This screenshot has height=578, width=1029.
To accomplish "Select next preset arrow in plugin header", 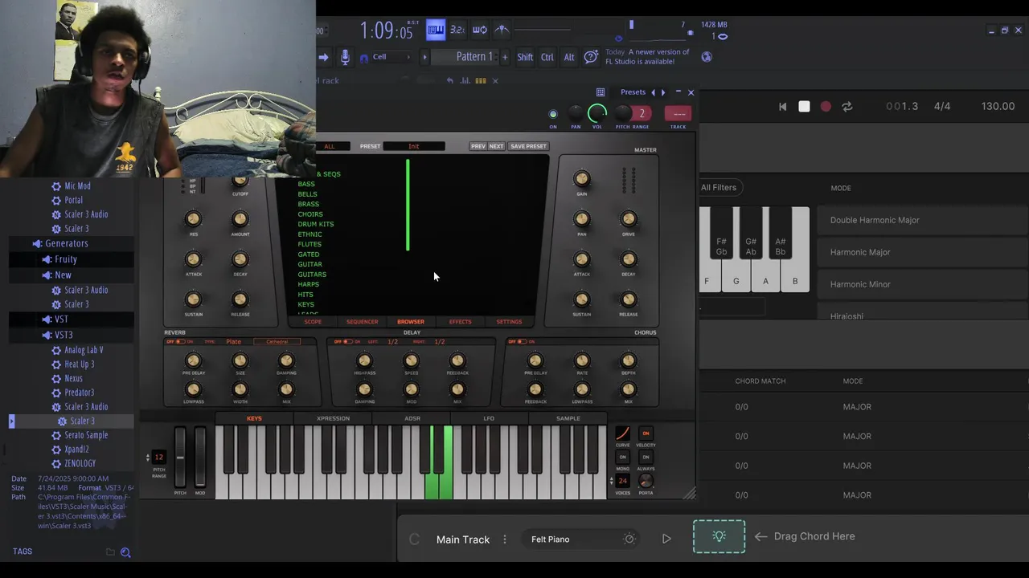I will 663,92.
